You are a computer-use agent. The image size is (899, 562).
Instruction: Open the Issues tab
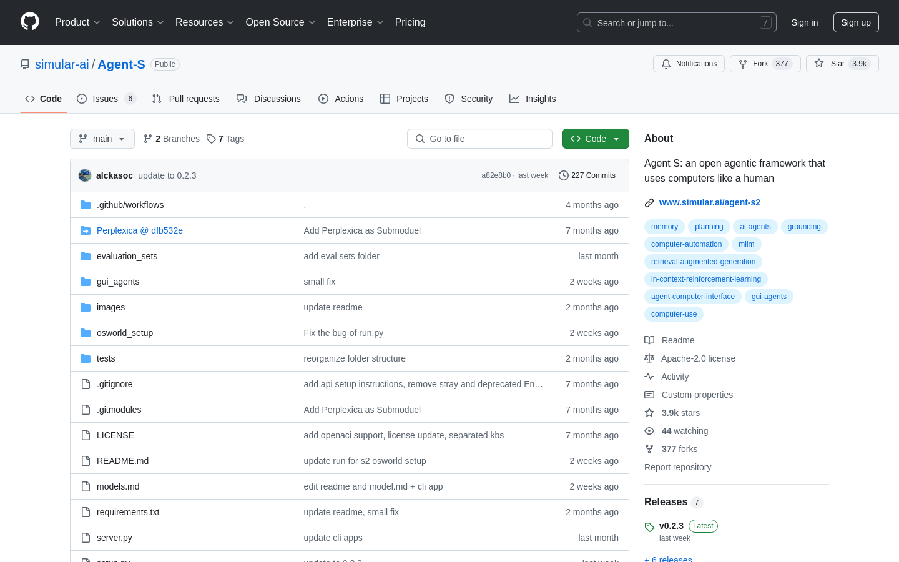click(x=106, y=99)
